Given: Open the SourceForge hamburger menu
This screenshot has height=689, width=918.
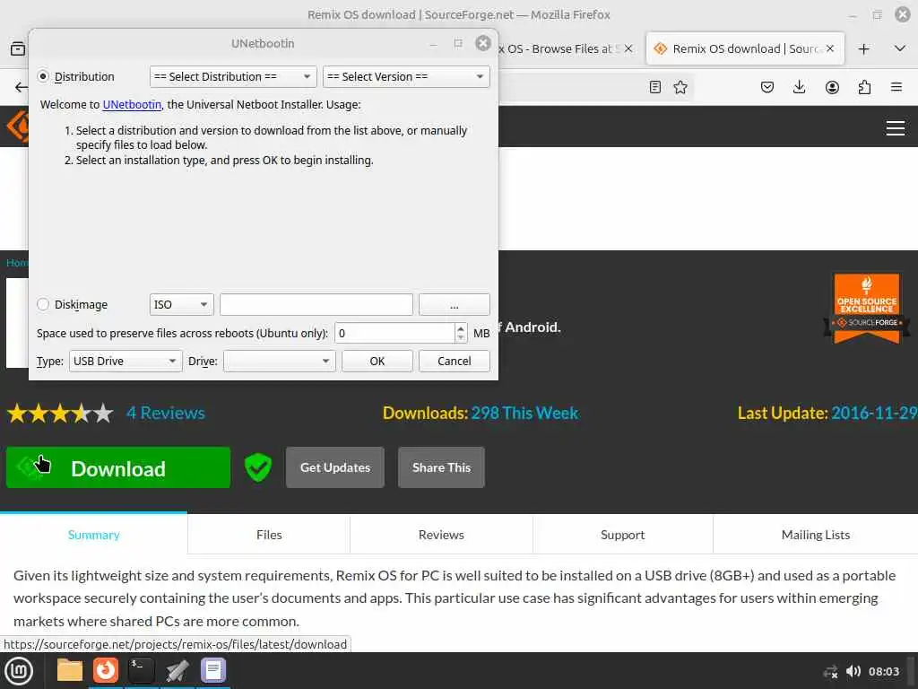Looking at the screenshot, I should (896, 127).
